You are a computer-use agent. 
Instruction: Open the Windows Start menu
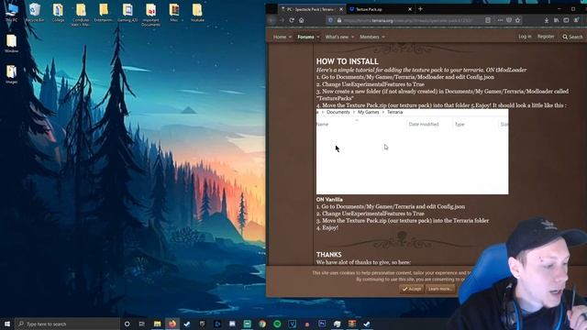click(x=7, y=324)
